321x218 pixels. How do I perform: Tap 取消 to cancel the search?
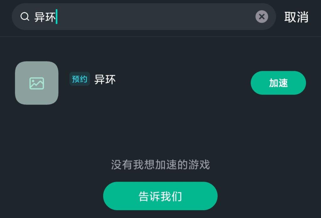pyautogui.click(x=296, y=17)
